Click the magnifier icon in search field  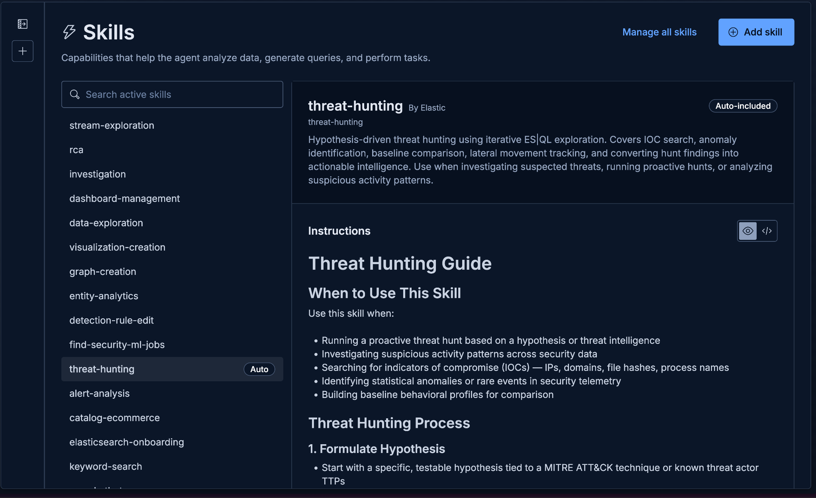click(x=75, y=94)
